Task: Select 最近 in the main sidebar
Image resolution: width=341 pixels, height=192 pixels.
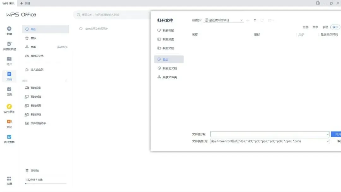Action: click(x=45, y=29)
